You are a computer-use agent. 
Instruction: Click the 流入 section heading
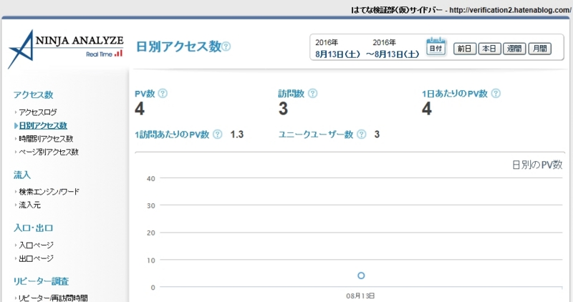[22, 175]
